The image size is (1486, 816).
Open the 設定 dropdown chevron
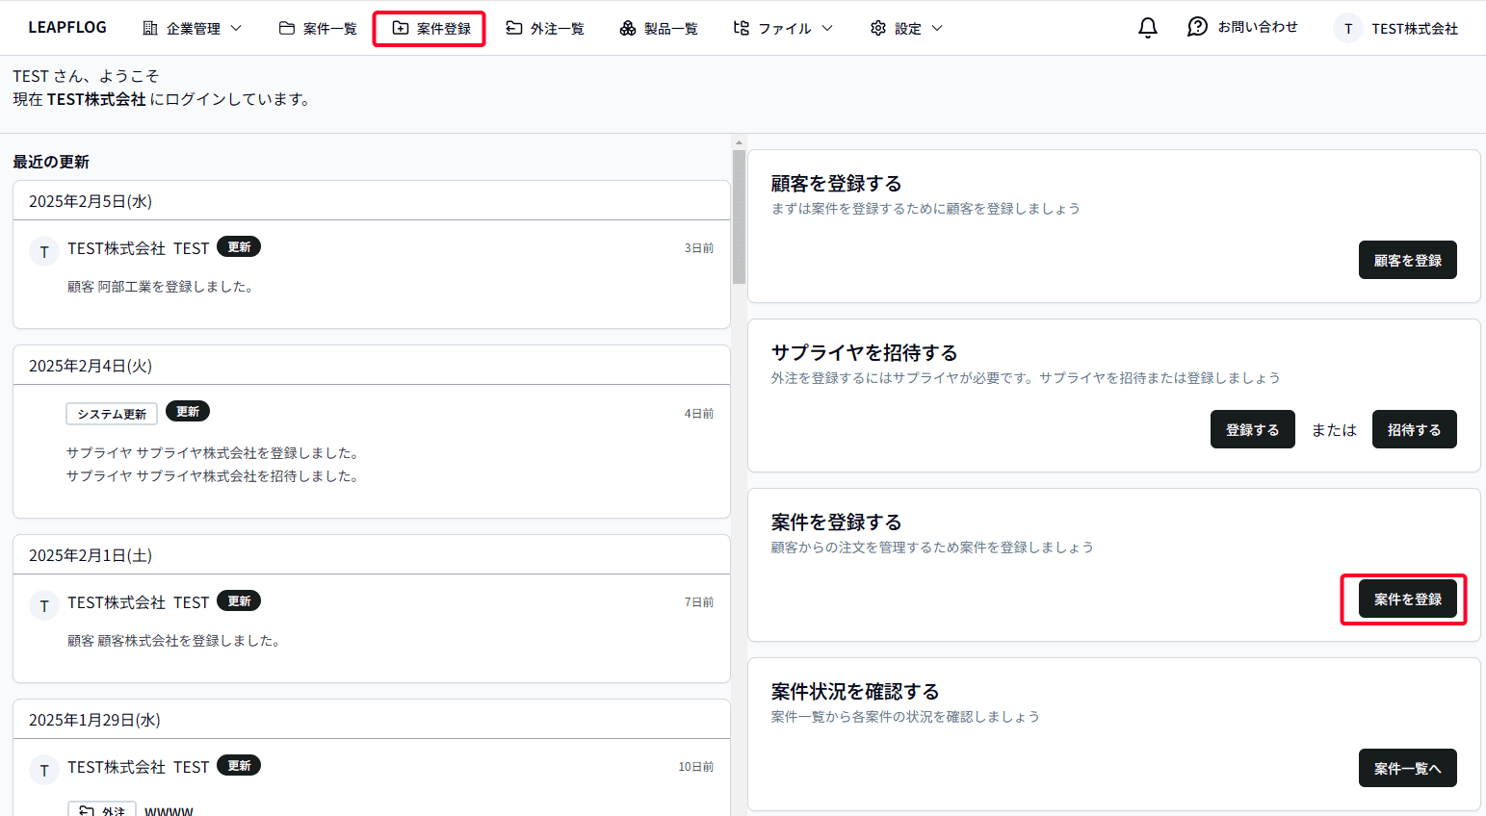(935, 29)
